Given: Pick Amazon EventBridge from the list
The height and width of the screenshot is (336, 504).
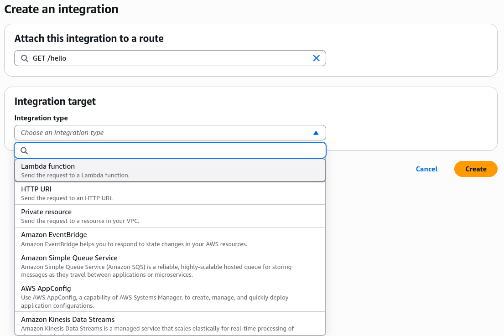Looking at the screenshot, I should pyautogui.click(x=170, y=239).
